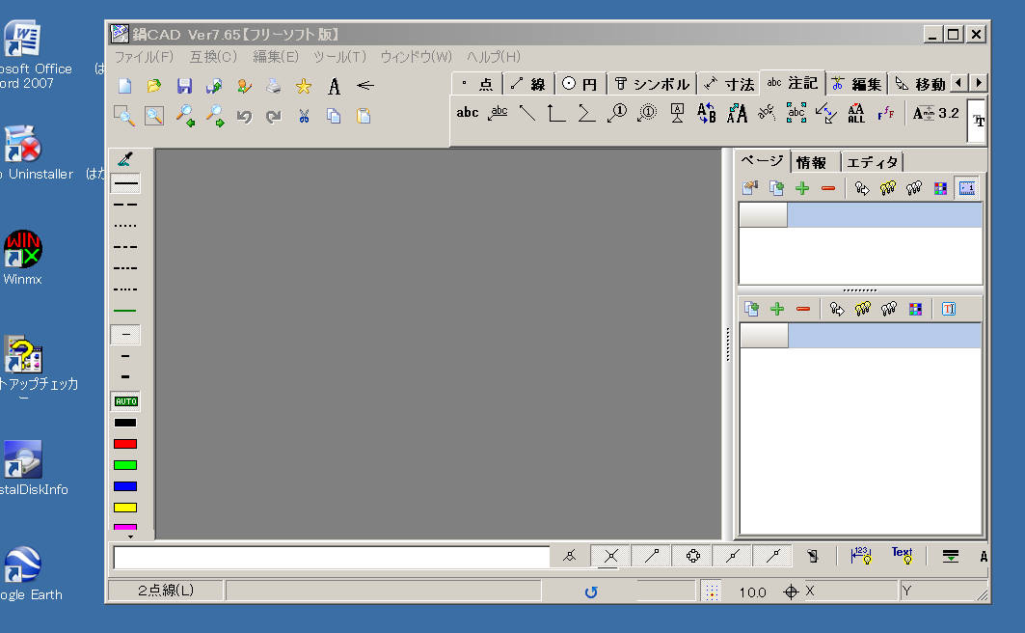Pick the red color swatch

(124, 444)
